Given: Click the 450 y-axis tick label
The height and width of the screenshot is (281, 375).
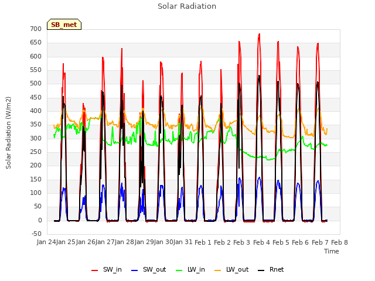Looking at the screenshot, I should 36,97.
